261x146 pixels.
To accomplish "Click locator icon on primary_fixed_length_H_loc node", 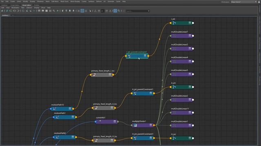I will tap(96, 140).
